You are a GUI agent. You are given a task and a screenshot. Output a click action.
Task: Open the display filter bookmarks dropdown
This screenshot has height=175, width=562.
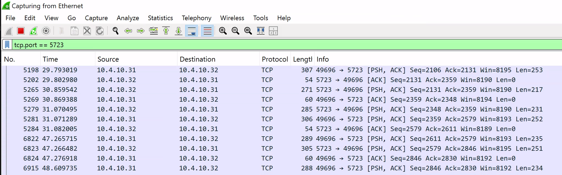(x=7, y=45)
